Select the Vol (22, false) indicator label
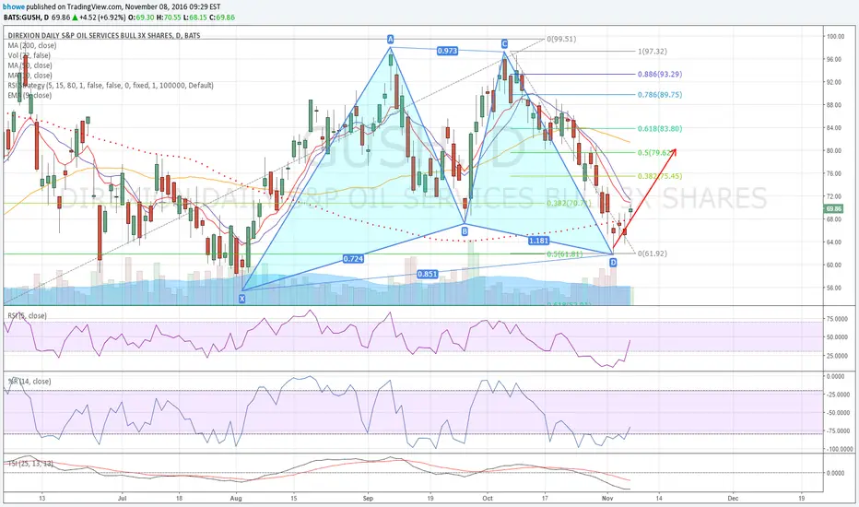 tap(29, 55)
